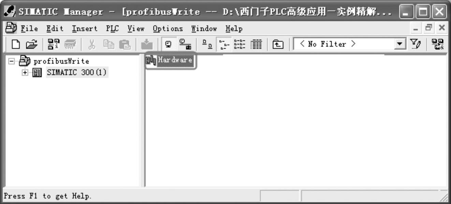This screenshot has width=451, height=204.
Task: Open the filter edit funnel icon
Action: click(x=414, y=44)
